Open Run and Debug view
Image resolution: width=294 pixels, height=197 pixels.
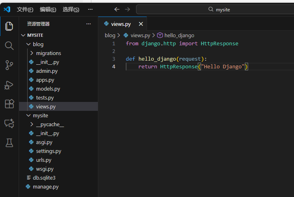point(9,85)
